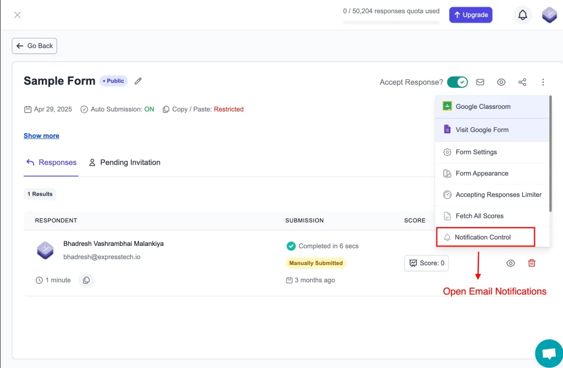This screenshot has width=563, height=368.
Task: Expand the Show more details link
Action: point(41,135)
